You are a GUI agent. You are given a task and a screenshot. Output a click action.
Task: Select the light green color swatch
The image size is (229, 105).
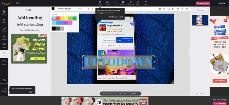pos(70,18)
